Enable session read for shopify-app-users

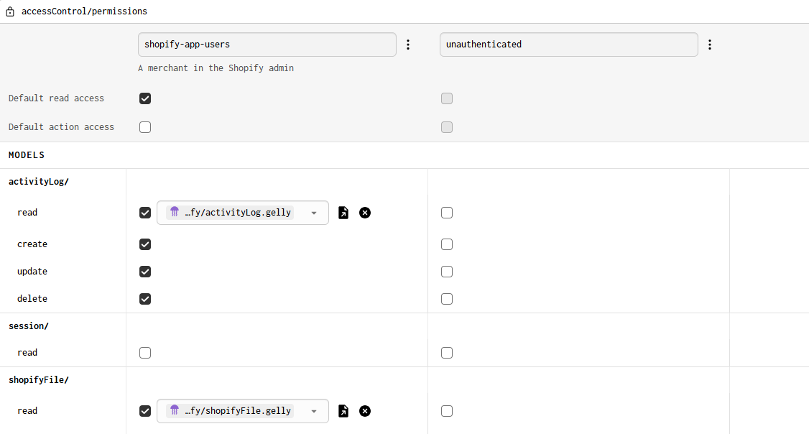[x=145, y=353]
